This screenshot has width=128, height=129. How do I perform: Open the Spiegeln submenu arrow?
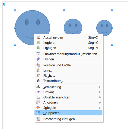point(100,108)
